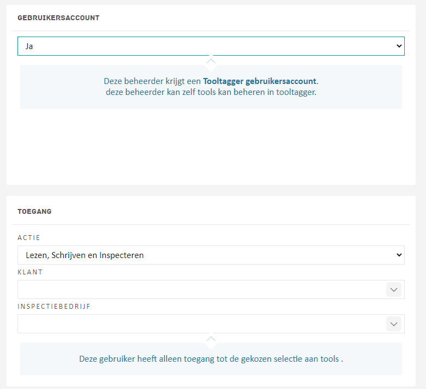Click the arrow of the Ja select box
The width and height of the screenshot is (426, 389).
tap(399, 46)
